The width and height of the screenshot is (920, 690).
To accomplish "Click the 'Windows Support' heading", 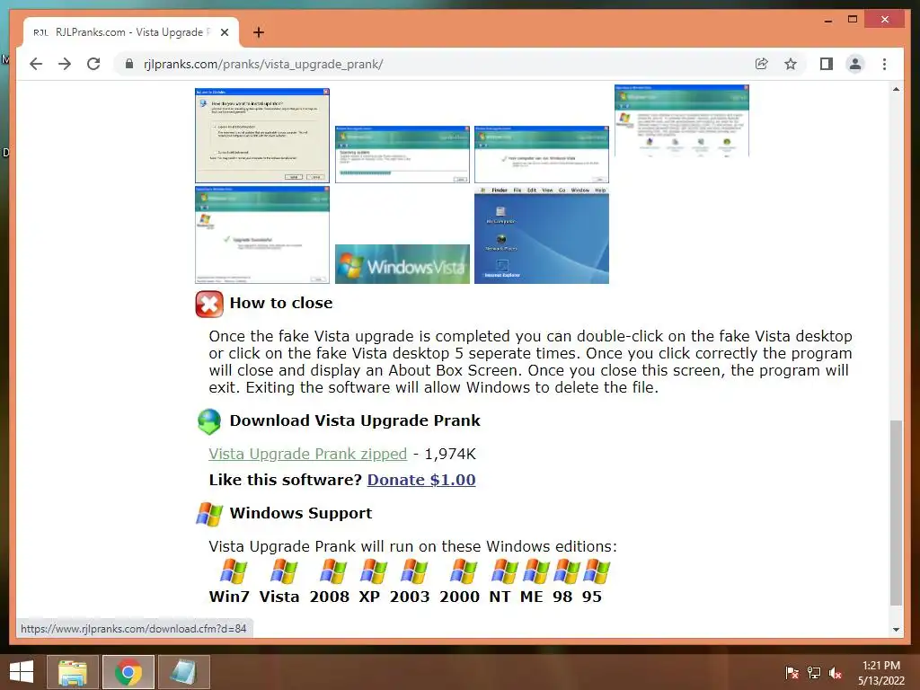I will (x=301, y=513).
